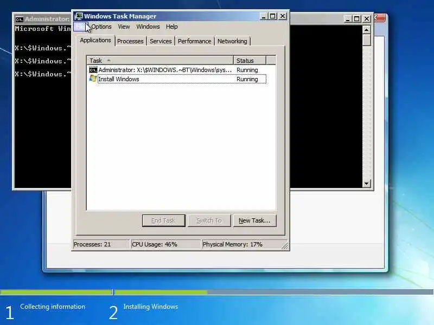Click the Installing Windows step label

point(151,307)
